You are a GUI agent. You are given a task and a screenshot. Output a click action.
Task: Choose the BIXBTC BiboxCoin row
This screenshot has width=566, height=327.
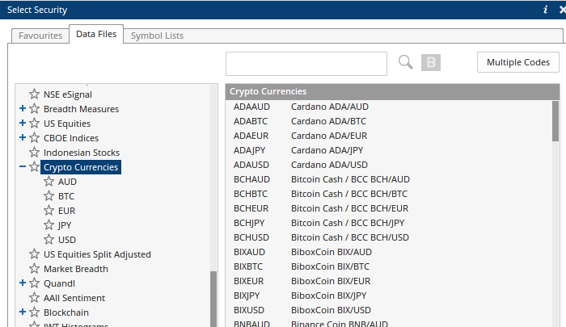389,266
